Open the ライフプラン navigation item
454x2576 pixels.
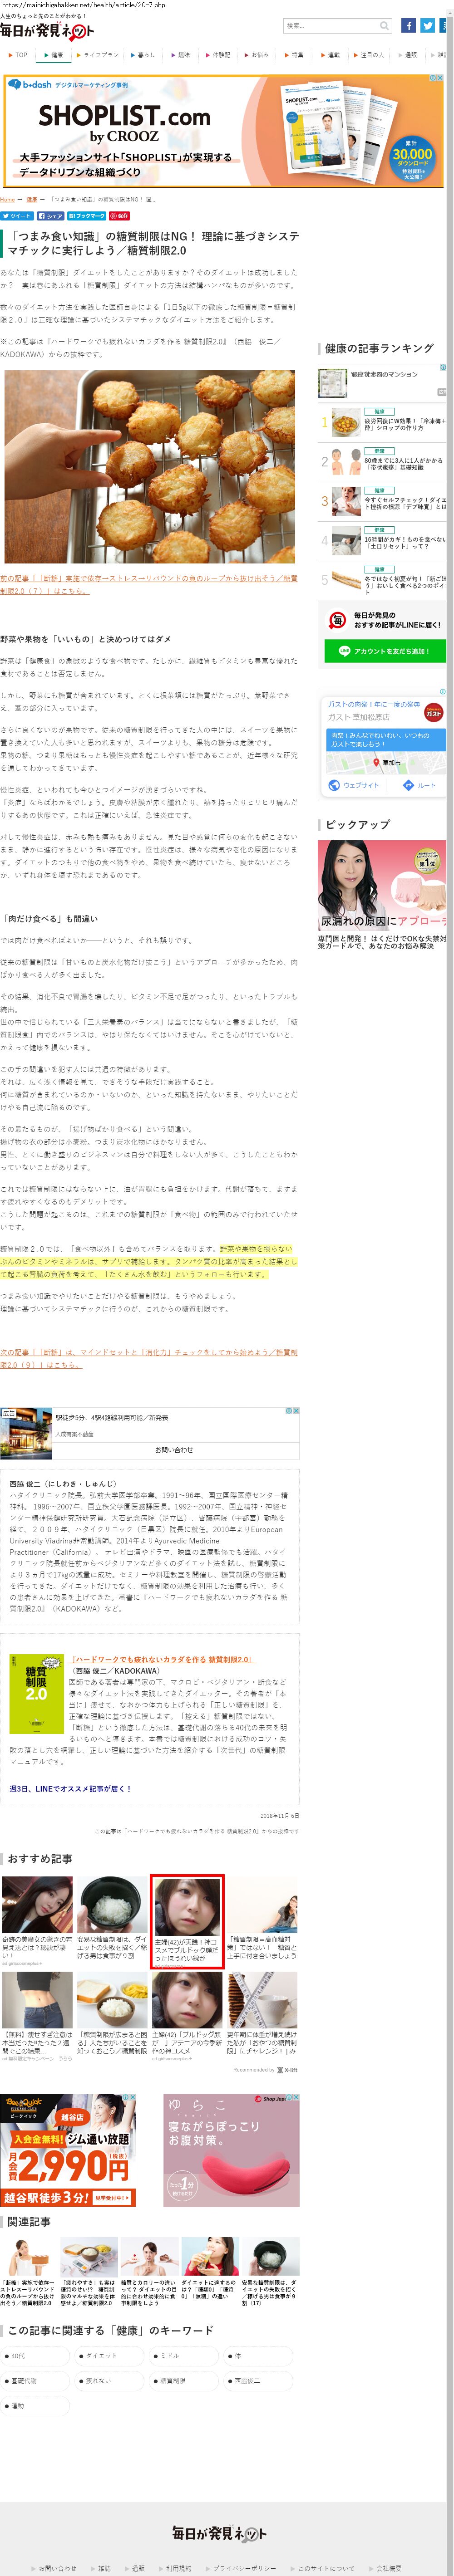click(x=98, y=55)
